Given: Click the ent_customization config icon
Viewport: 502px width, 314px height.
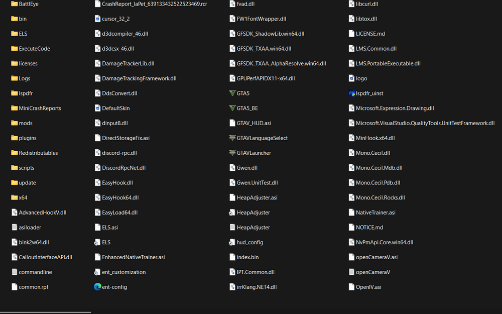Looking at the screenshot, I should tap(97, 272).
